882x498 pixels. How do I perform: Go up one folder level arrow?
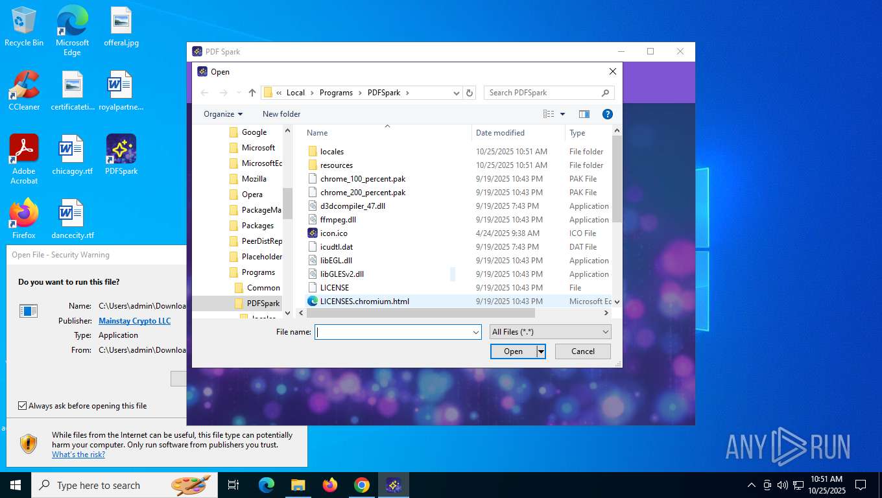pos(252,93)
